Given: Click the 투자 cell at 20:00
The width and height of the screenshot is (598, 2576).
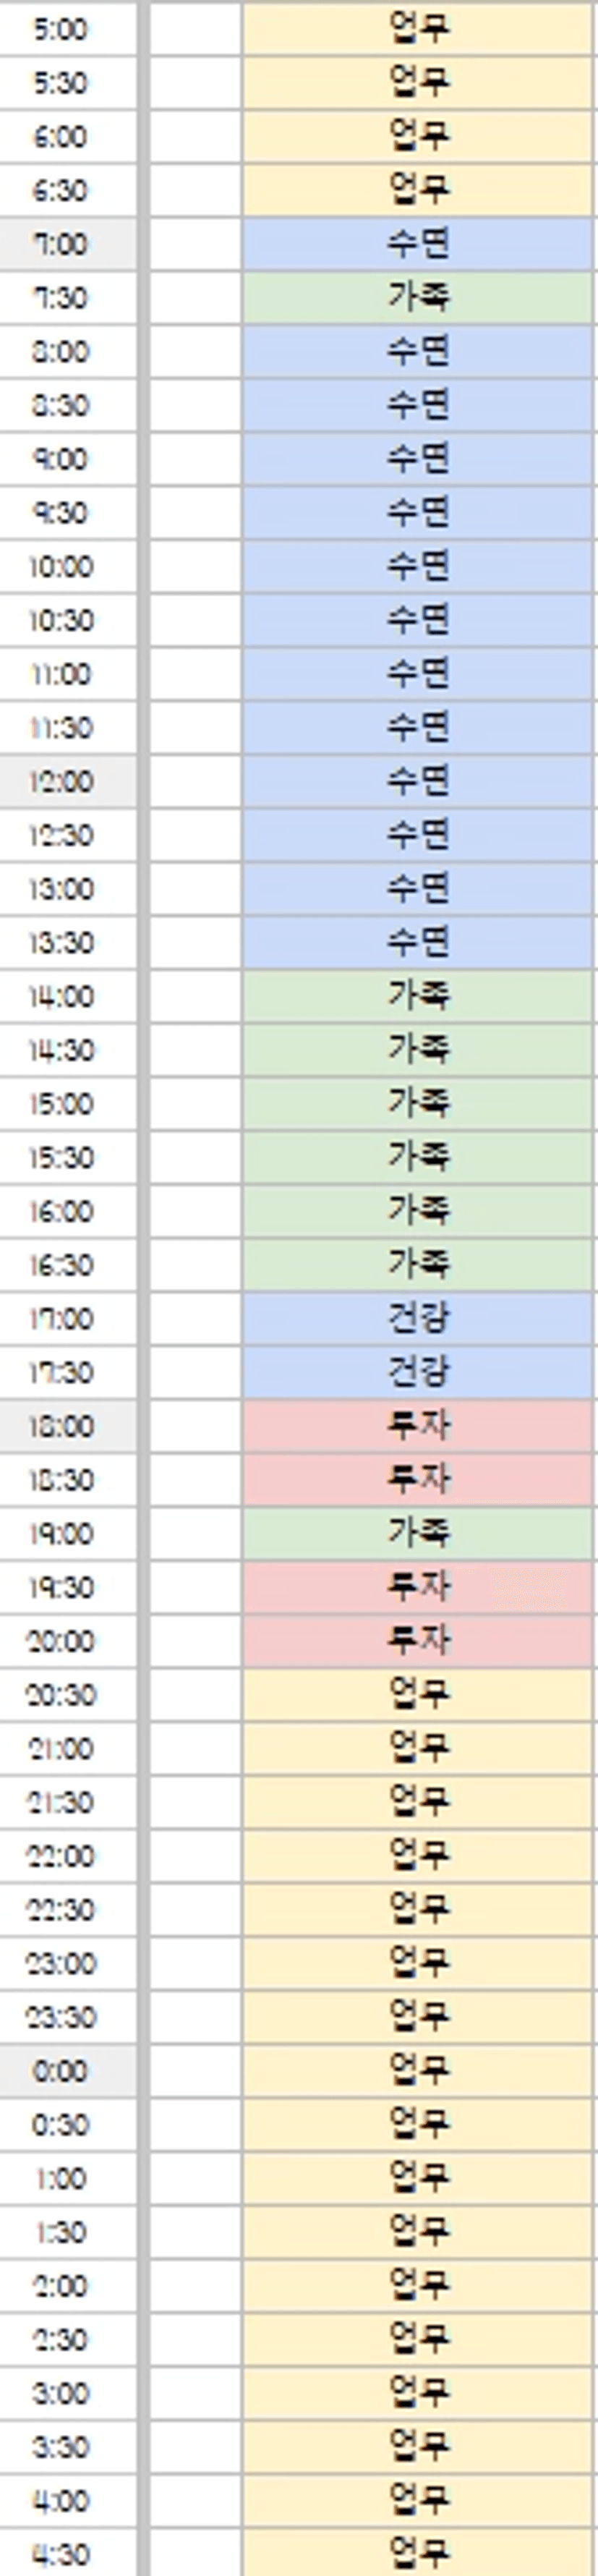Looking at the screenshot, I should coord(417,1640).
